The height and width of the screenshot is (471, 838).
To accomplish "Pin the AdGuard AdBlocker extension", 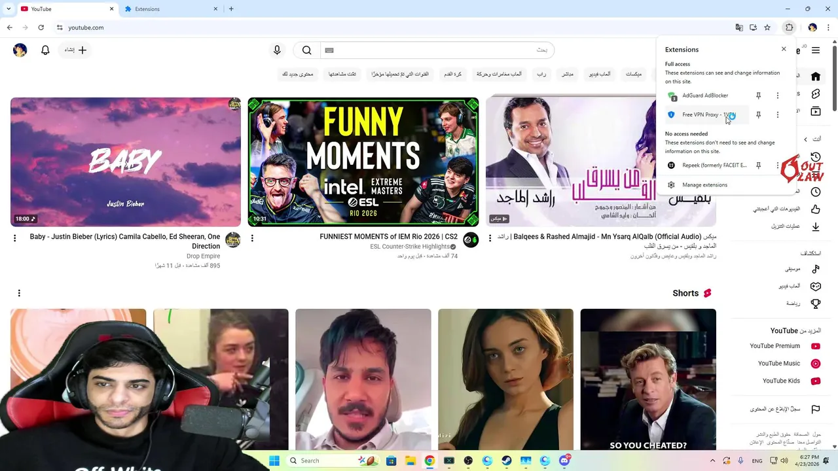I will 758,96.
